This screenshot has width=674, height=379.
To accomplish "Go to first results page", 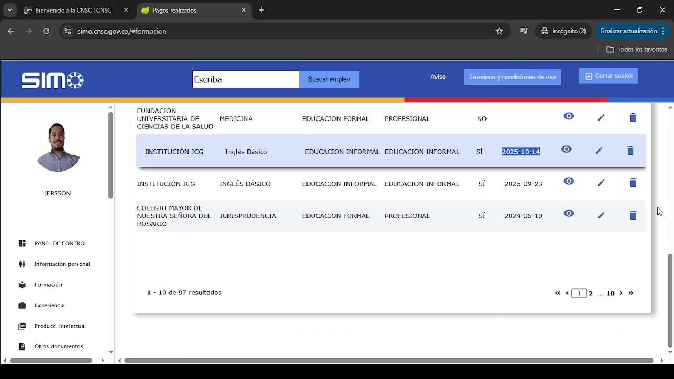I will pyautogui.click(x=558, y=293).
